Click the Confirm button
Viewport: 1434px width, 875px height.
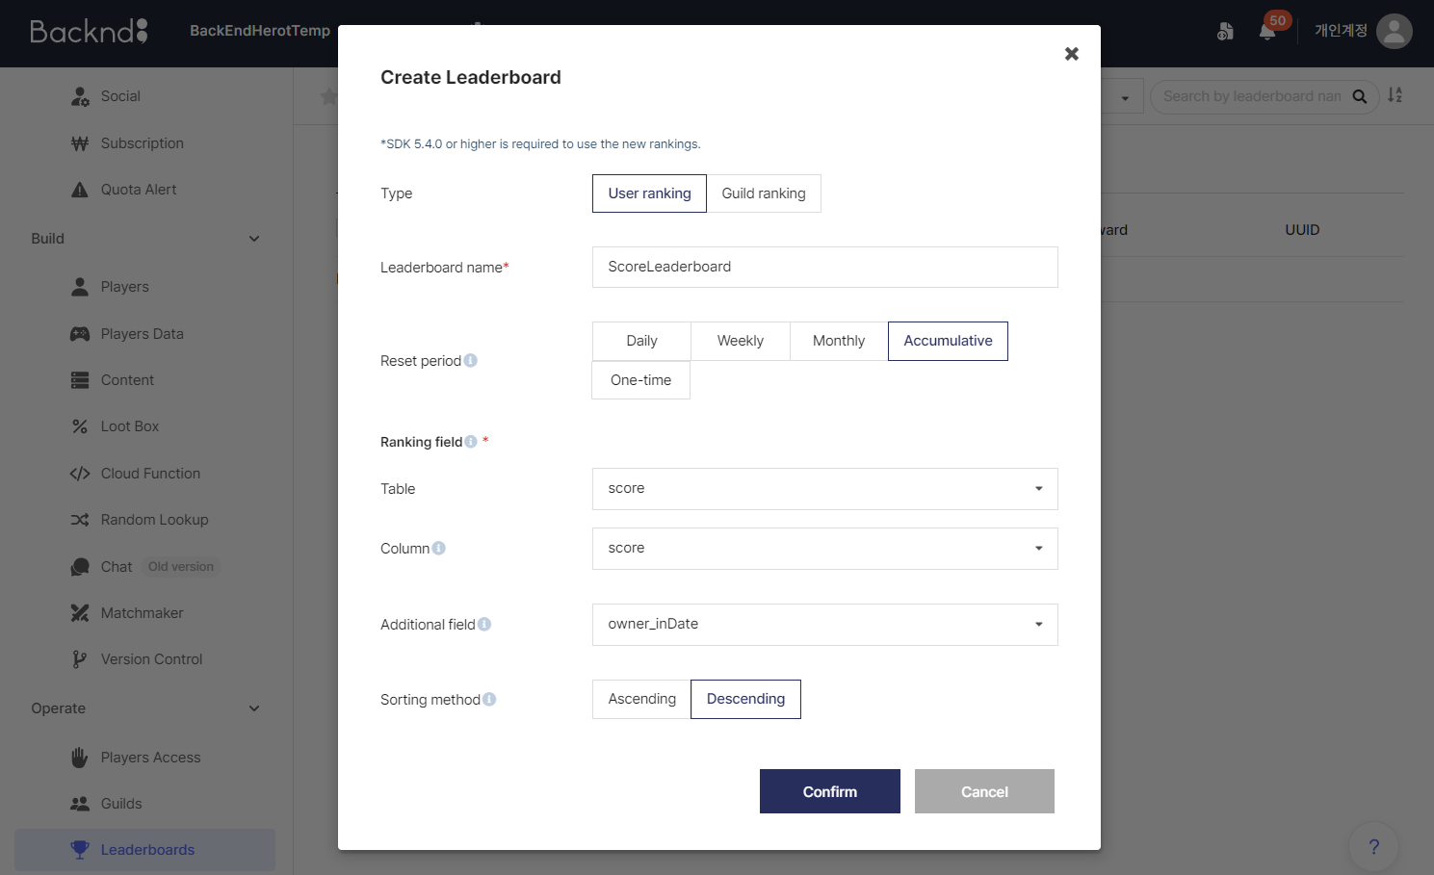coord(830,791)
